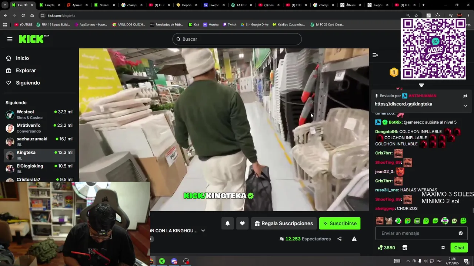
Task: Open the Google Drive bookmark
Action: (x=254, y=24)
